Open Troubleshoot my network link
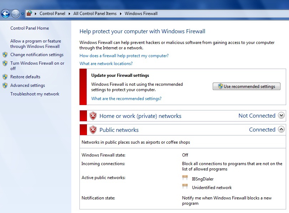 point(35,94)
